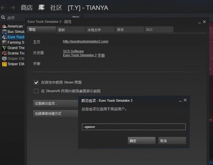Minimize the launch options dialog

tap(180, 101)
